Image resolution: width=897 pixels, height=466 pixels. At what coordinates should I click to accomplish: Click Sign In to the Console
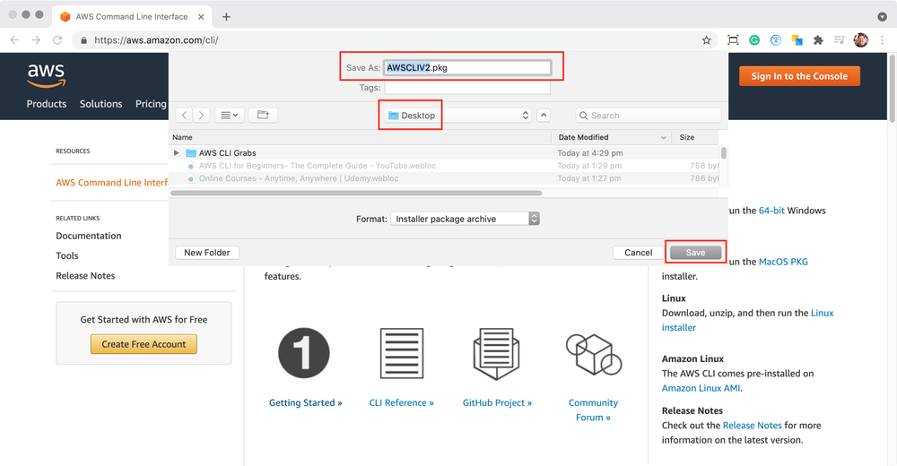click(x=799, y=76)
